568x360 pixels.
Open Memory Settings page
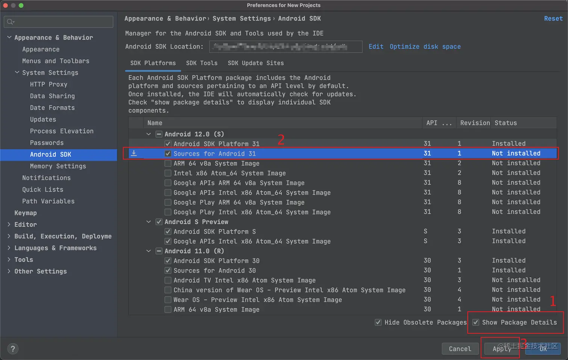pos(58,166)
